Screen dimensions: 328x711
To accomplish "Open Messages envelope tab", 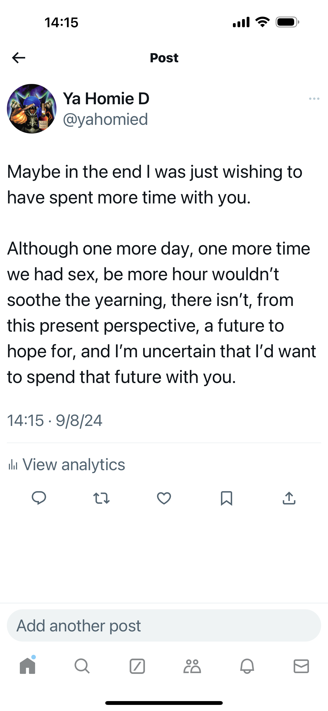I will [301, 666].
